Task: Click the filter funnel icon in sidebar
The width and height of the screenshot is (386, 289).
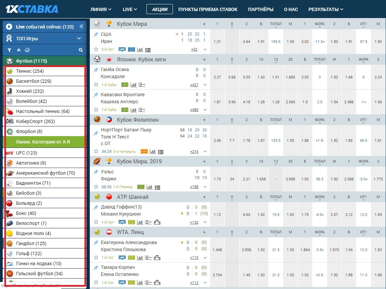Action: 9,50
